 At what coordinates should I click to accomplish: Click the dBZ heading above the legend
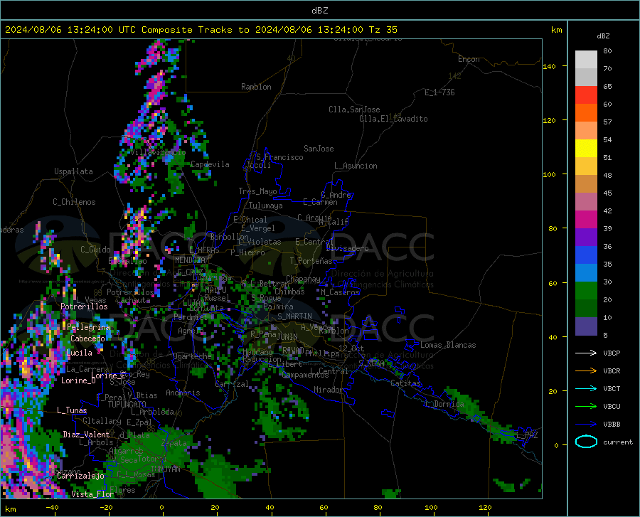tap(603, 36)
